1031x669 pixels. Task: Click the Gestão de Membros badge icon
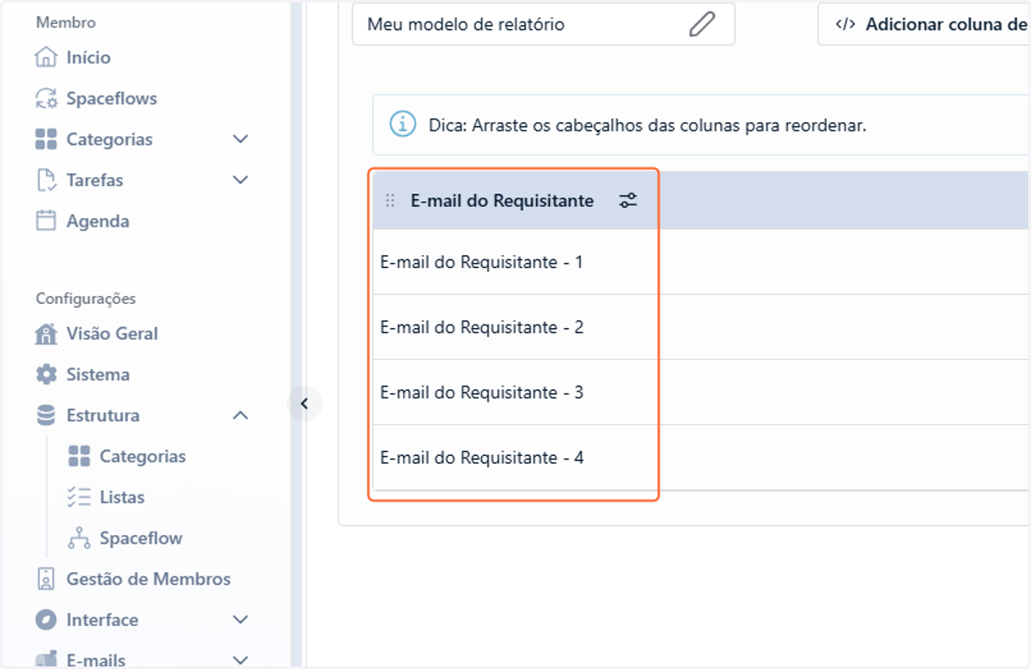tap(46, 579)
